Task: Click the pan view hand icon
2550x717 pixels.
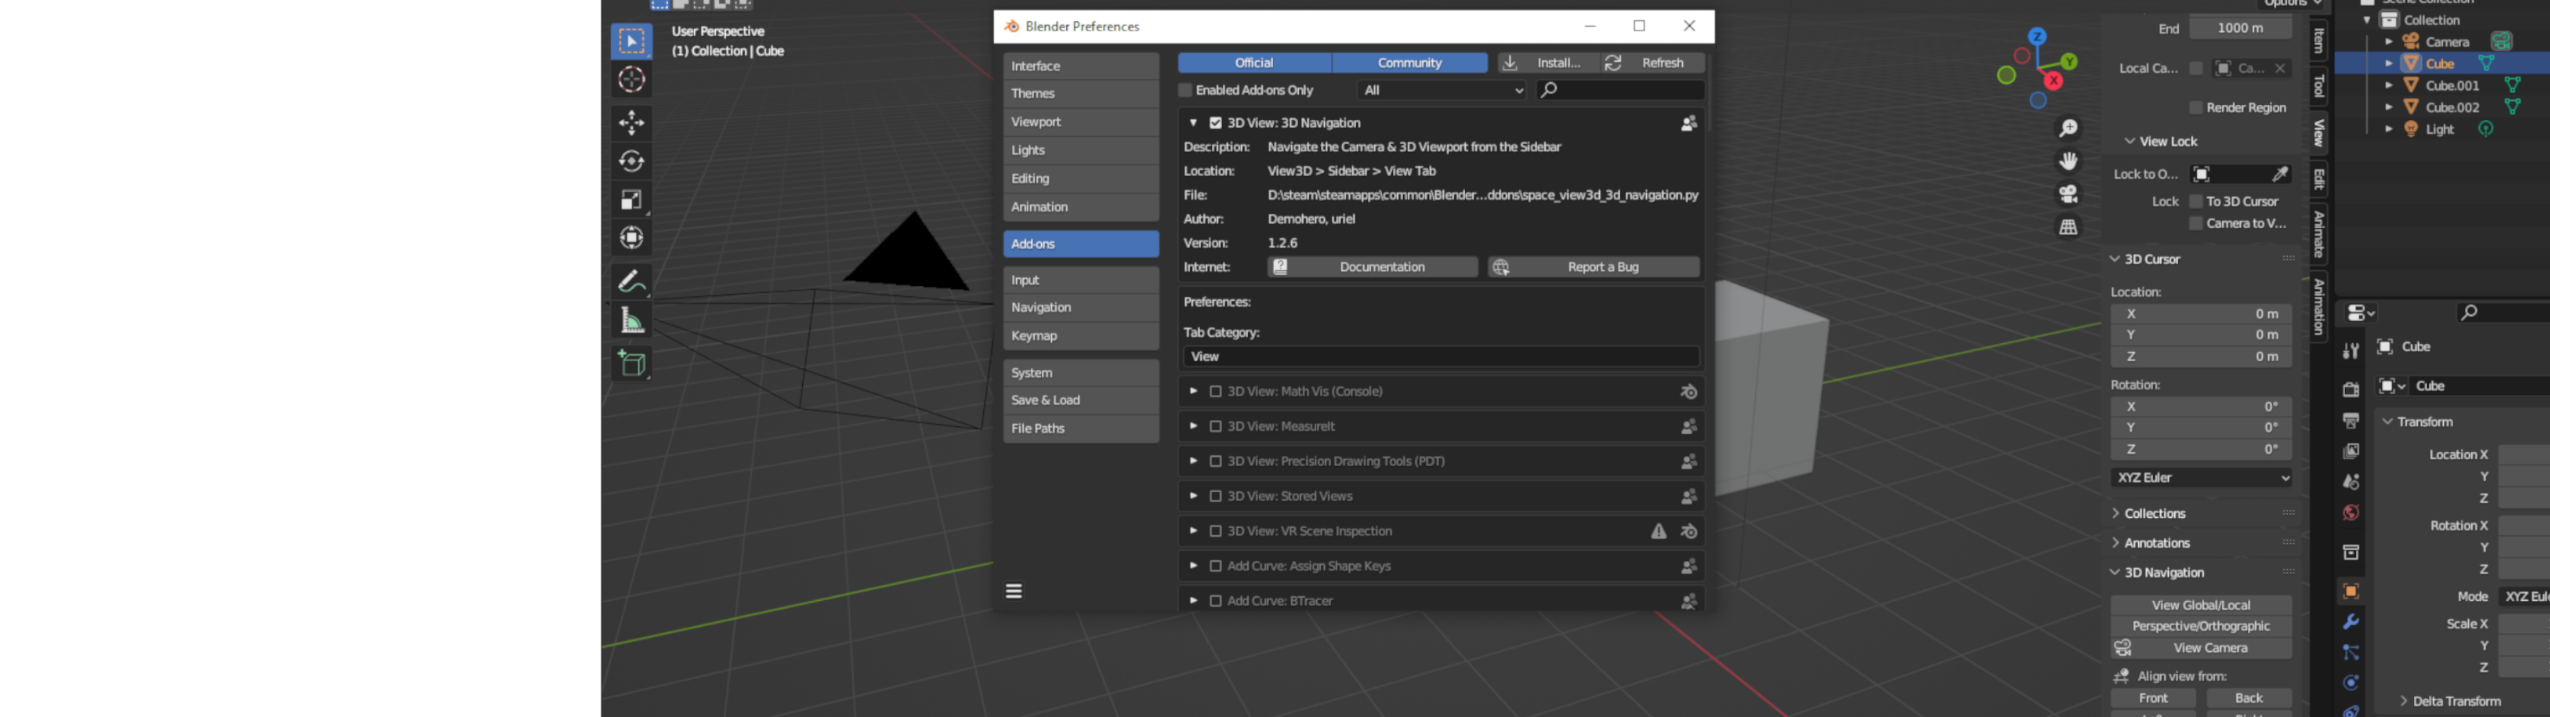Action: coord(2068,161)
